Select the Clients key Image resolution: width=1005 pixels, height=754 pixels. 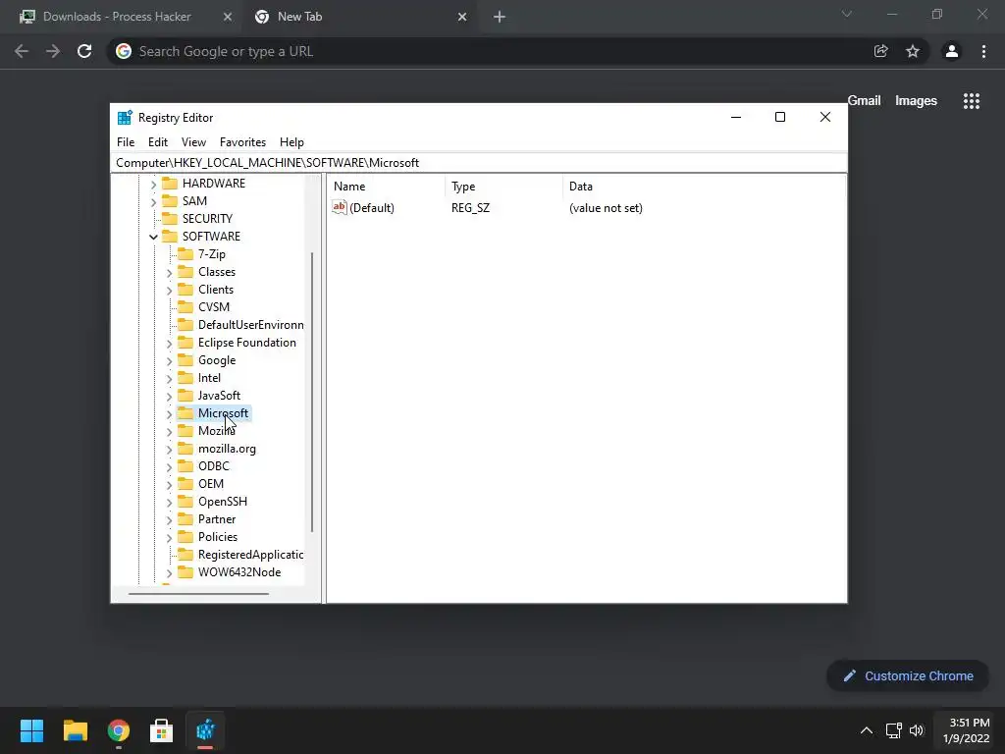coord(216,290)
